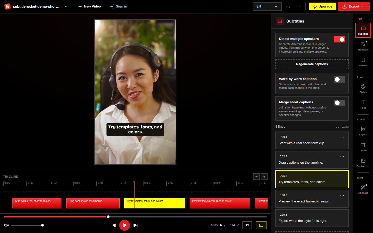The width and height of the screenshot is (373, 233).
Task: Open options menu for 0:00.4 caption
Action: (x=342, y=137)
